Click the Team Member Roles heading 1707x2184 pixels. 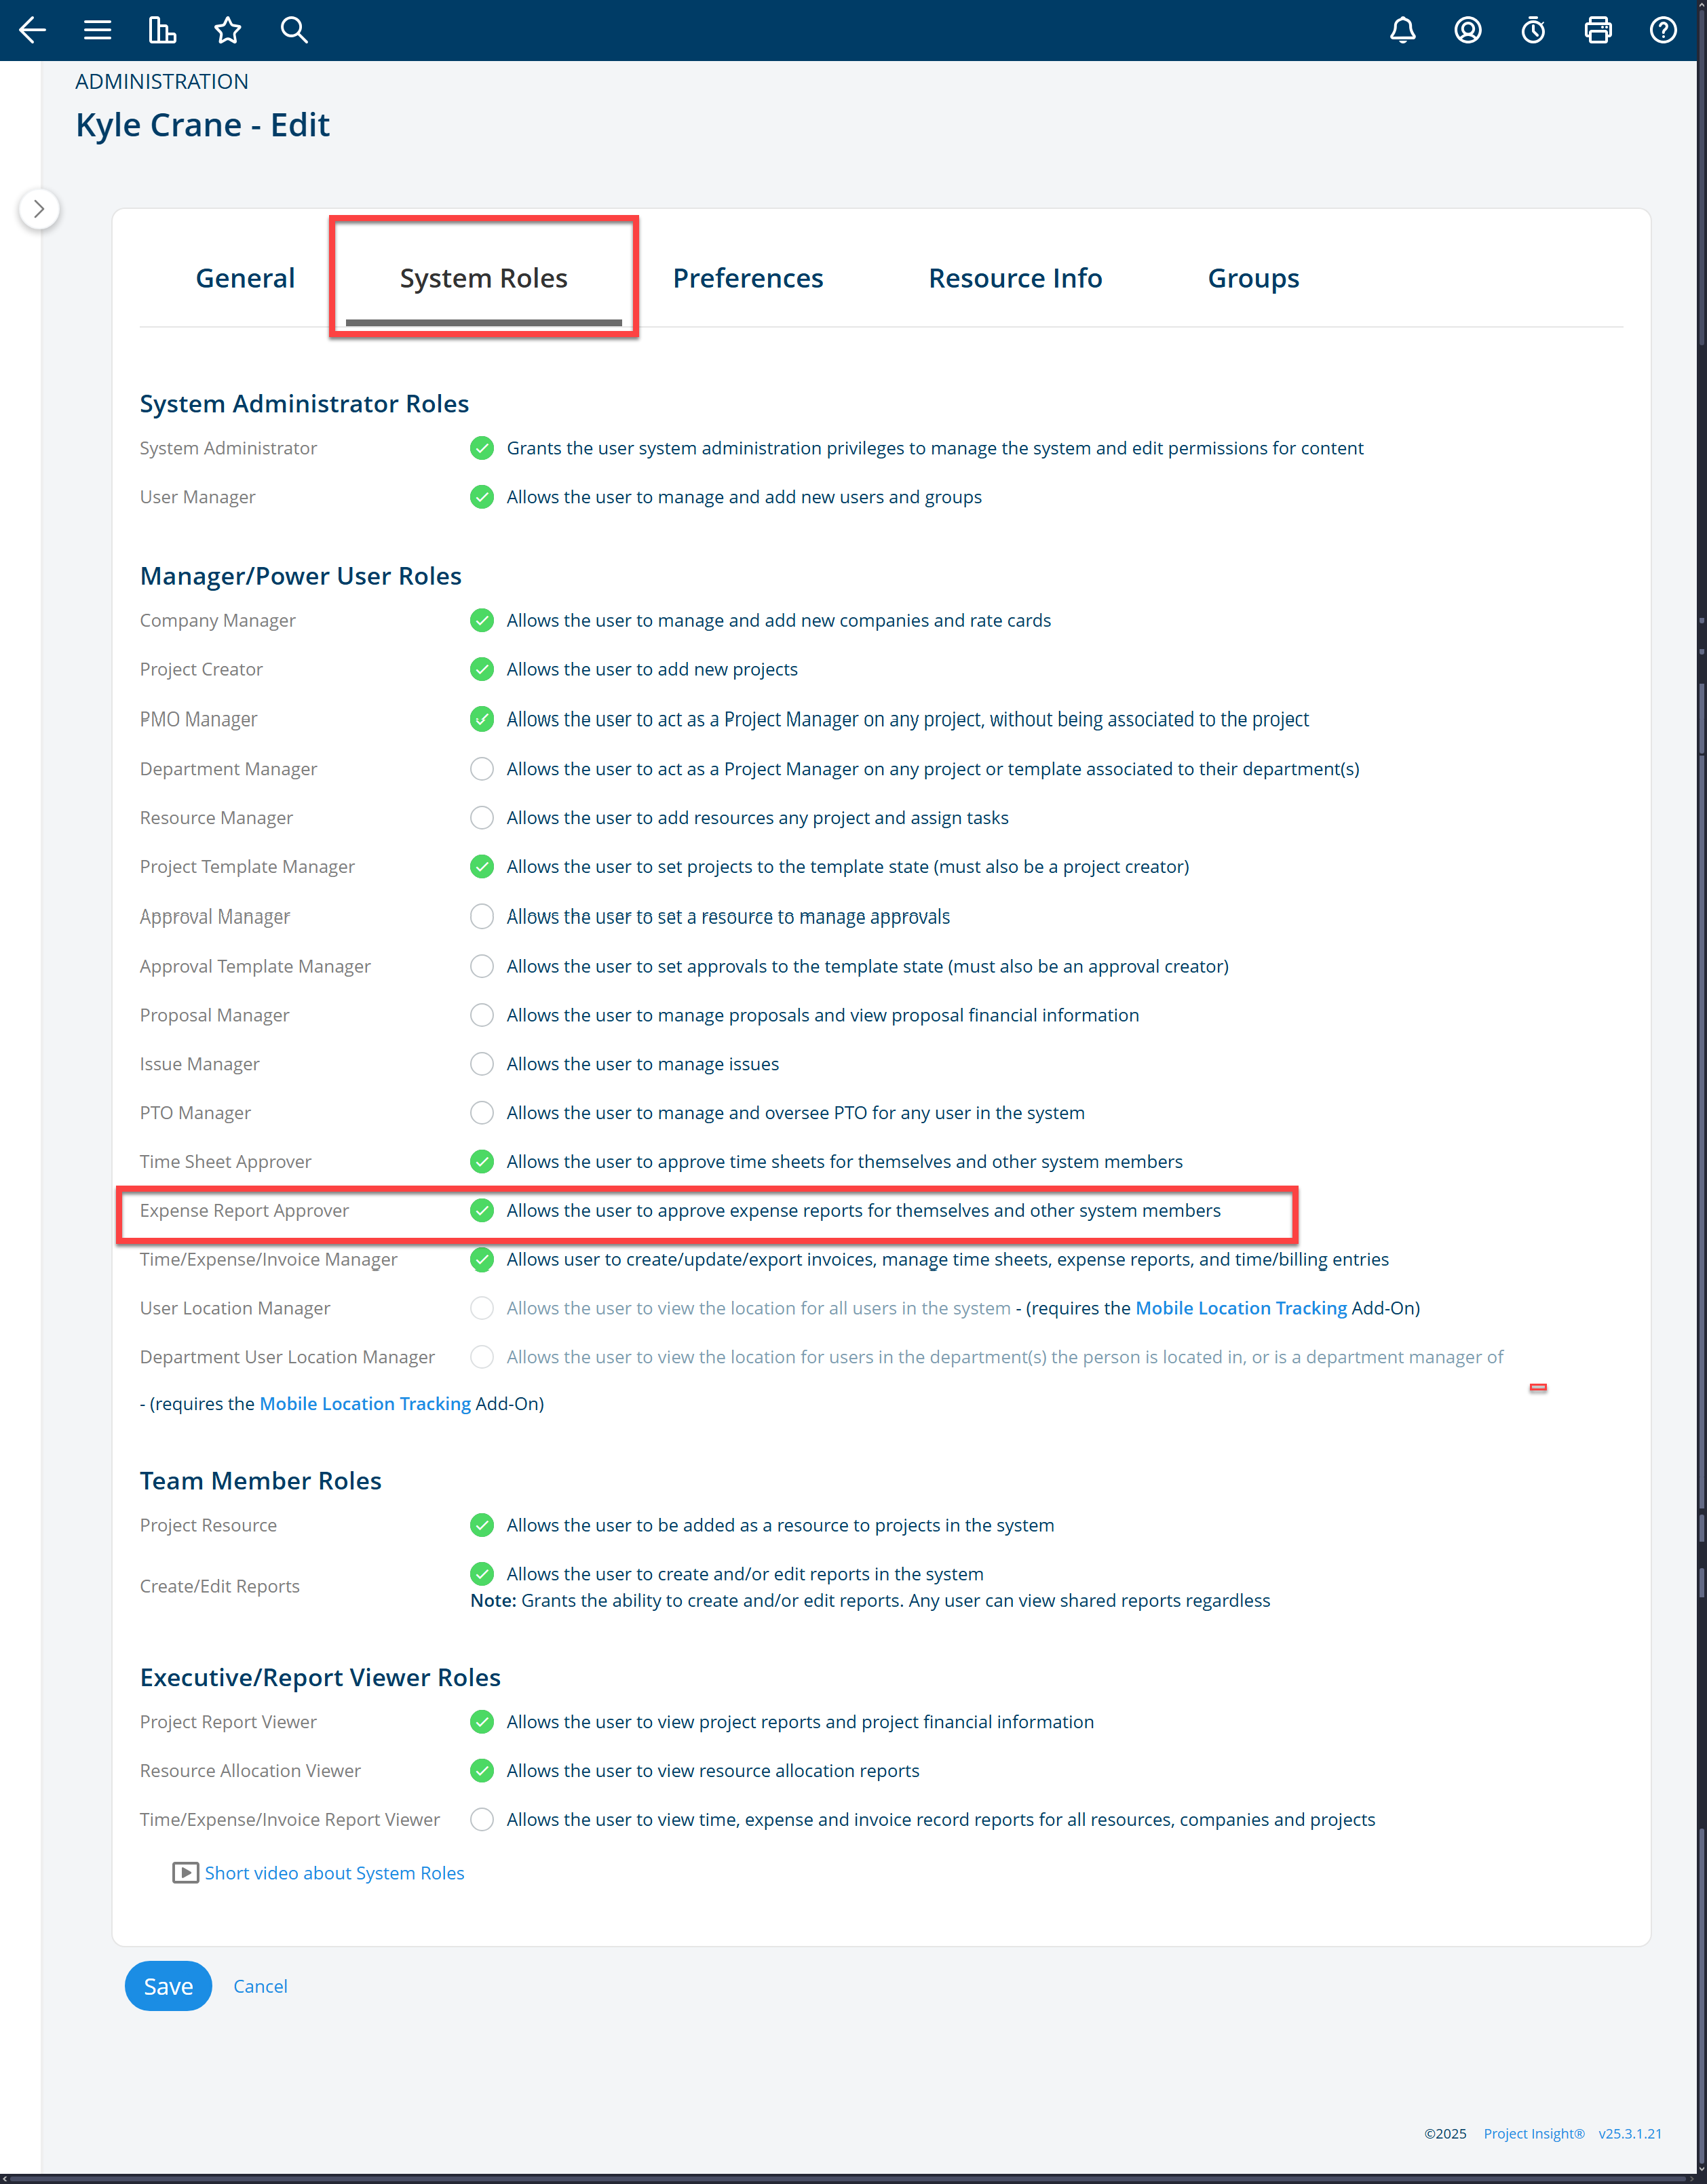(x=261, y=1481)
